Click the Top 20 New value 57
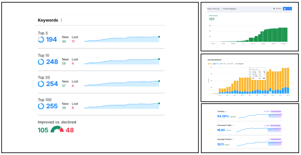The width and height of the screenshot is (301, 155). click(x=64, y=86)
